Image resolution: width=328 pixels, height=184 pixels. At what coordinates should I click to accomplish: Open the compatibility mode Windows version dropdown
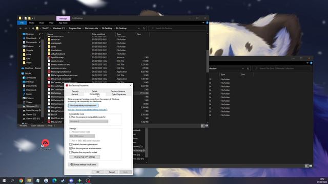click(89, 122)
